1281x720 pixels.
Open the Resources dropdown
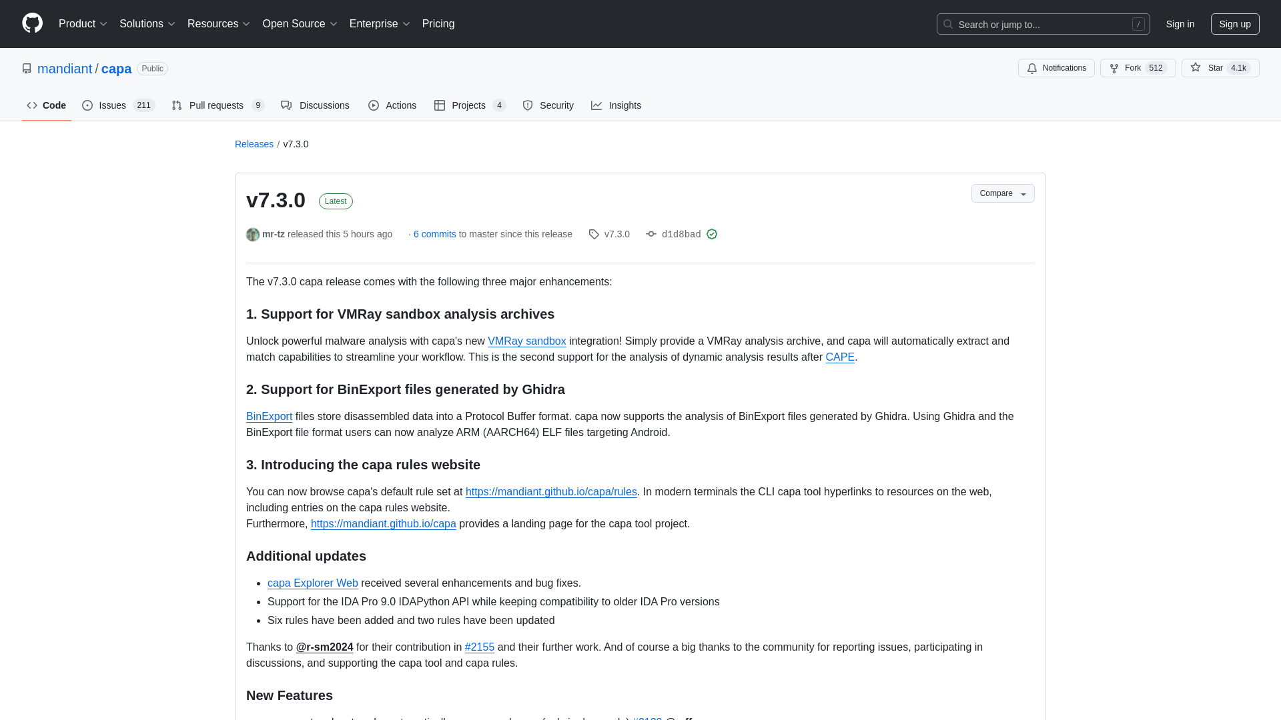click(x=219, y=23)
